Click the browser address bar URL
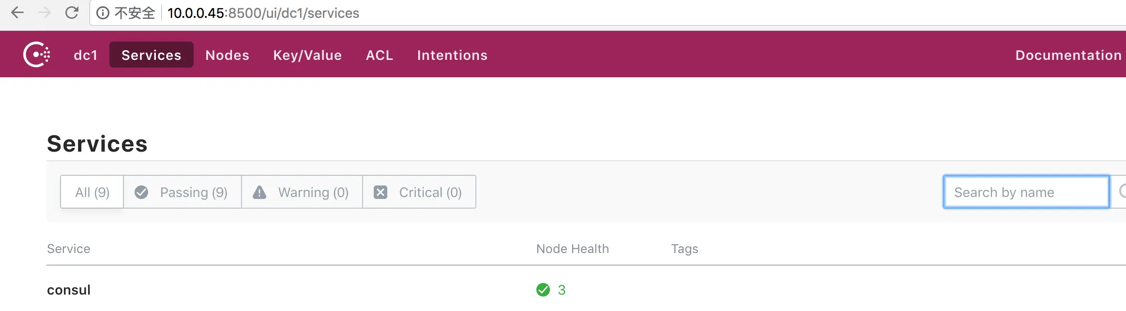Screen dimensions: 1126x311 coord(263,13)
